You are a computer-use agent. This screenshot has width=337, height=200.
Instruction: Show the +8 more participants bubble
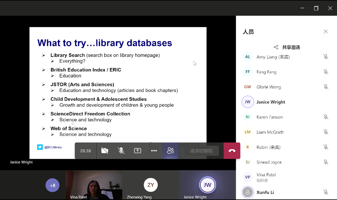pos(52,185)
